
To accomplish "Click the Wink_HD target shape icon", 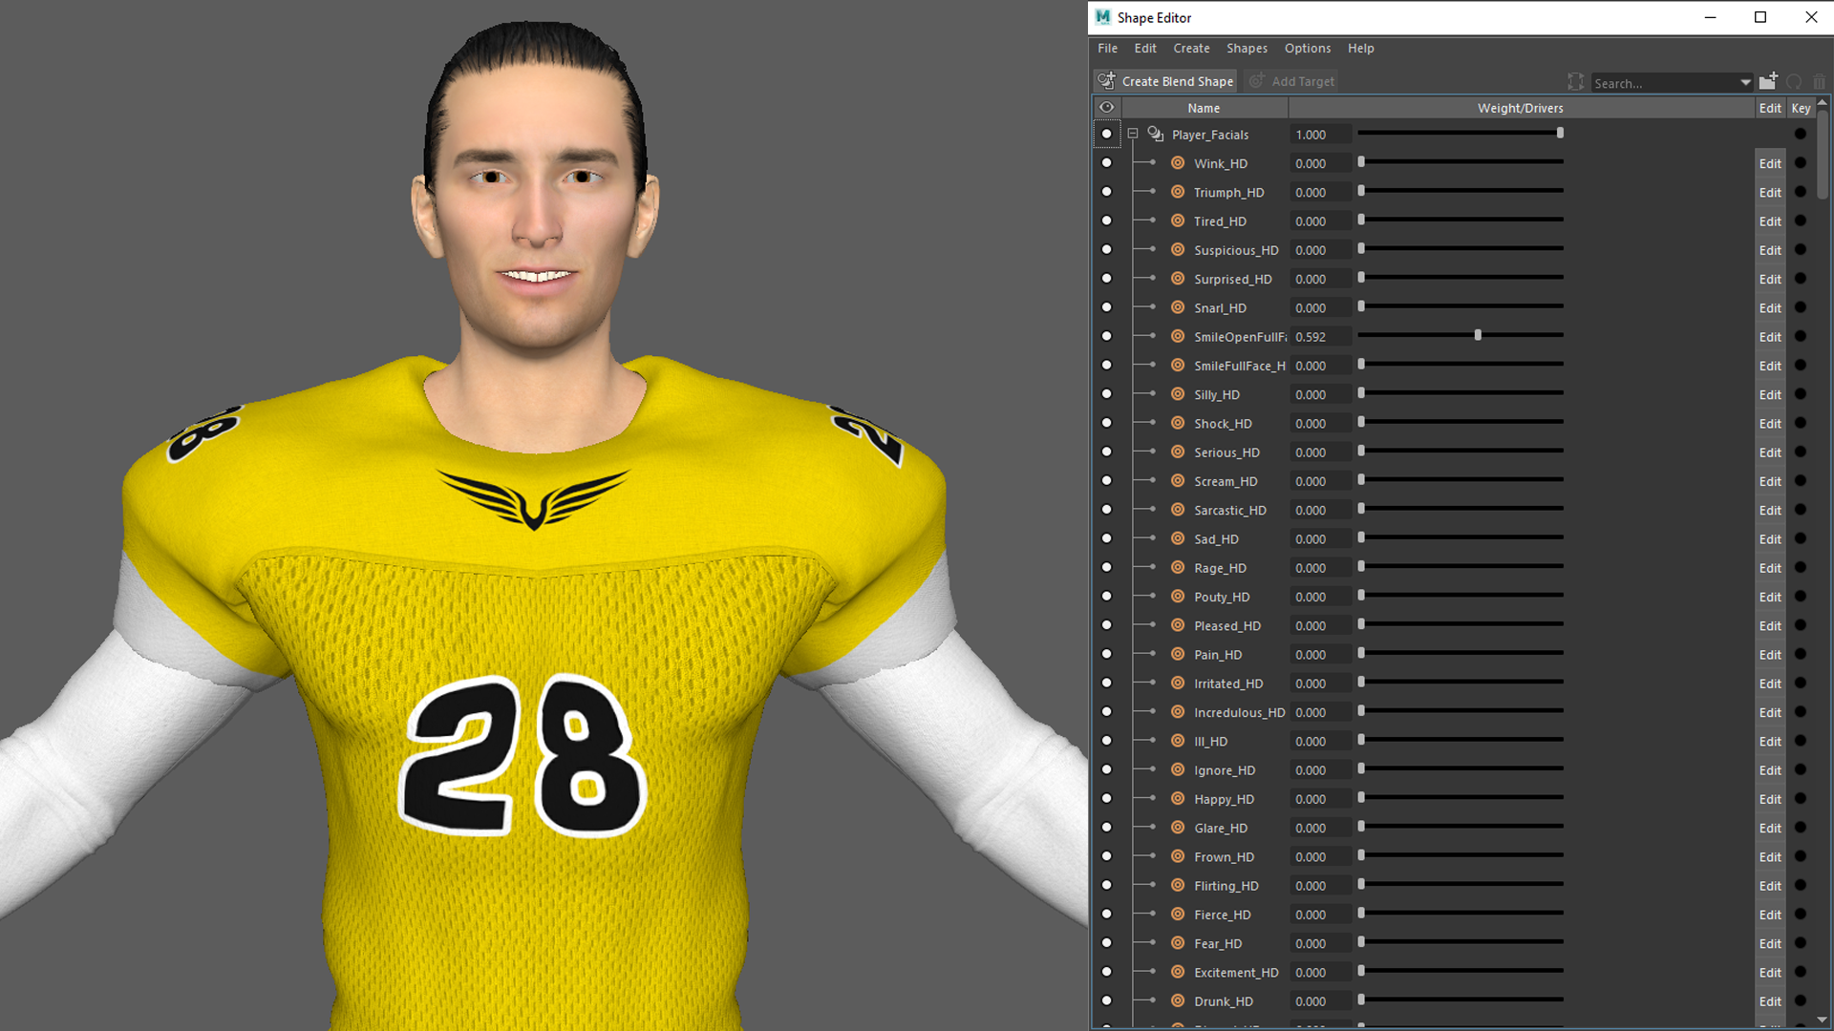I will click(1178, 163).
